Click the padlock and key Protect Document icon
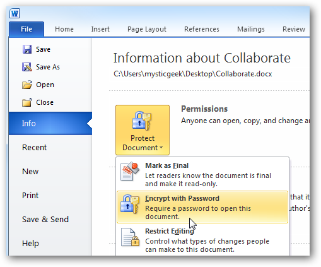 click(x=142, y=121)
